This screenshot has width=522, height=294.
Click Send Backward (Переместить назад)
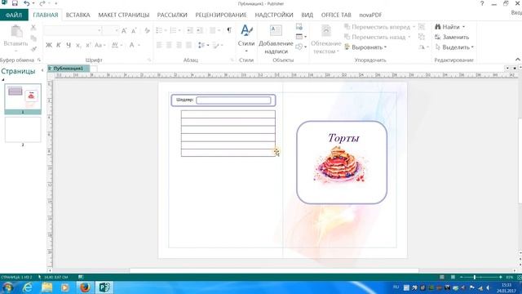[378, 37]
